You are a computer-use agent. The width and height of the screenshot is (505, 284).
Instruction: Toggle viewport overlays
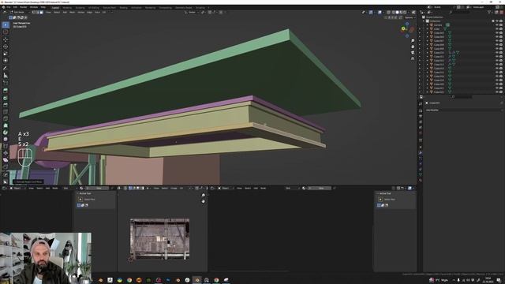[380, 13]
